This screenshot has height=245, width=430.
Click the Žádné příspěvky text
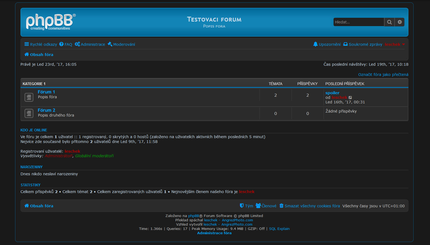(x=341, y=111)
